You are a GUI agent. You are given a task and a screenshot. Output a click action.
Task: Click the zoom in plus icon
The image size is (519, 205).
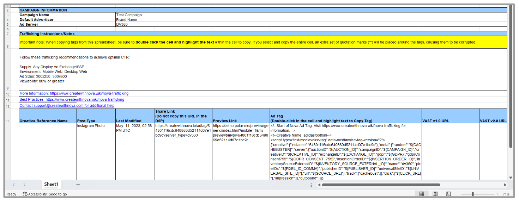(497, 194)
